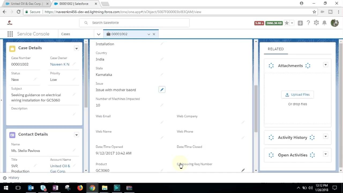This screenshot has height=193, width=343.
Task: Open Salesforce help question mark
Action: click(x=308, y=23)
